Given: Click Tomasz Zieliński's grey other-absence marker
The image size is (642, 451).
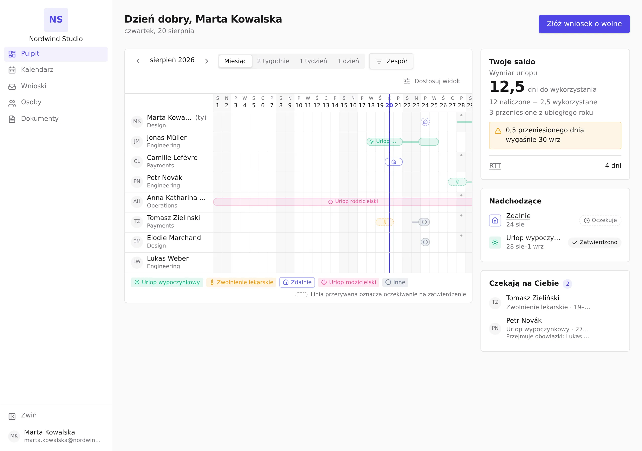Looking at the screenshot, I should point(424,222).
